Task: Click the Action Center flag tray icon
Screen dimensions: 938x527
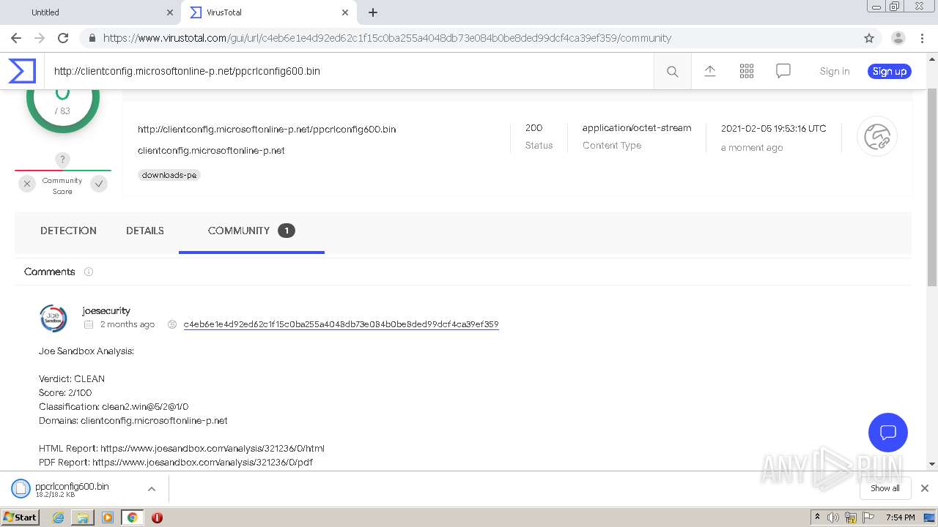Action: tap(866, 517)
